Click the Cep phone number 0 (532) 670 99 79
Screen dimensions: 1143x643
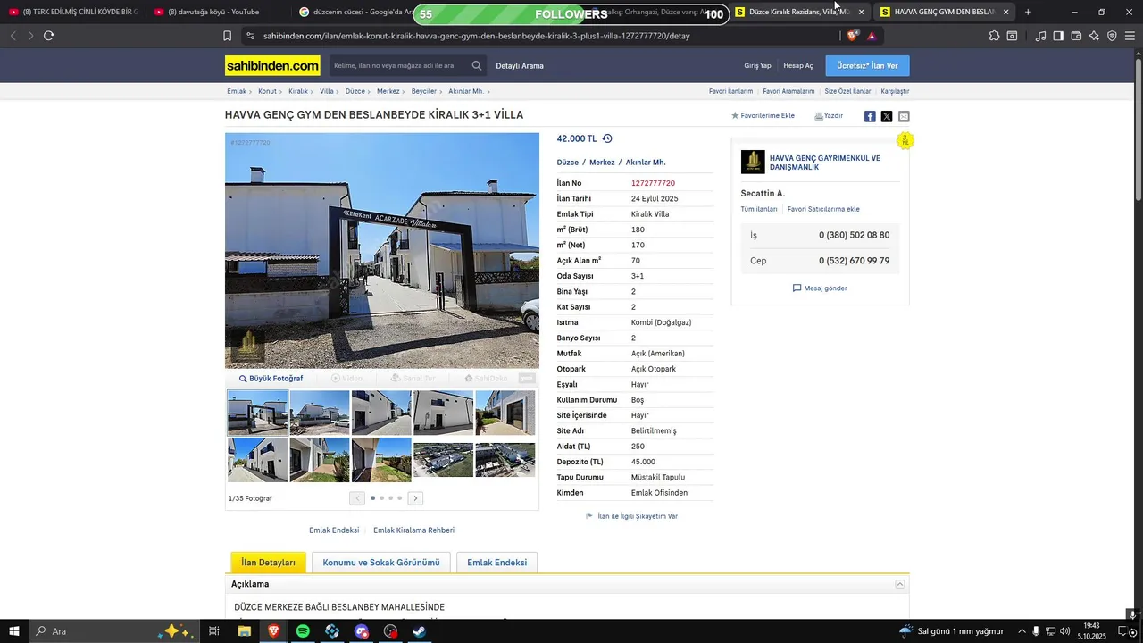point(854,261)
